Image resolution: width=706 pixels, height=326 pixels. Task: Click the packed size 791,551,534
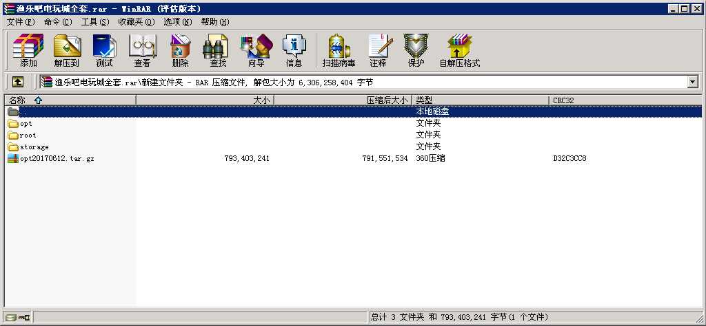tap(385, 158)
